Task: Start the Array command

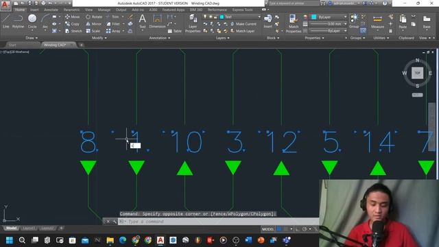Action: (x=113, y=31)
